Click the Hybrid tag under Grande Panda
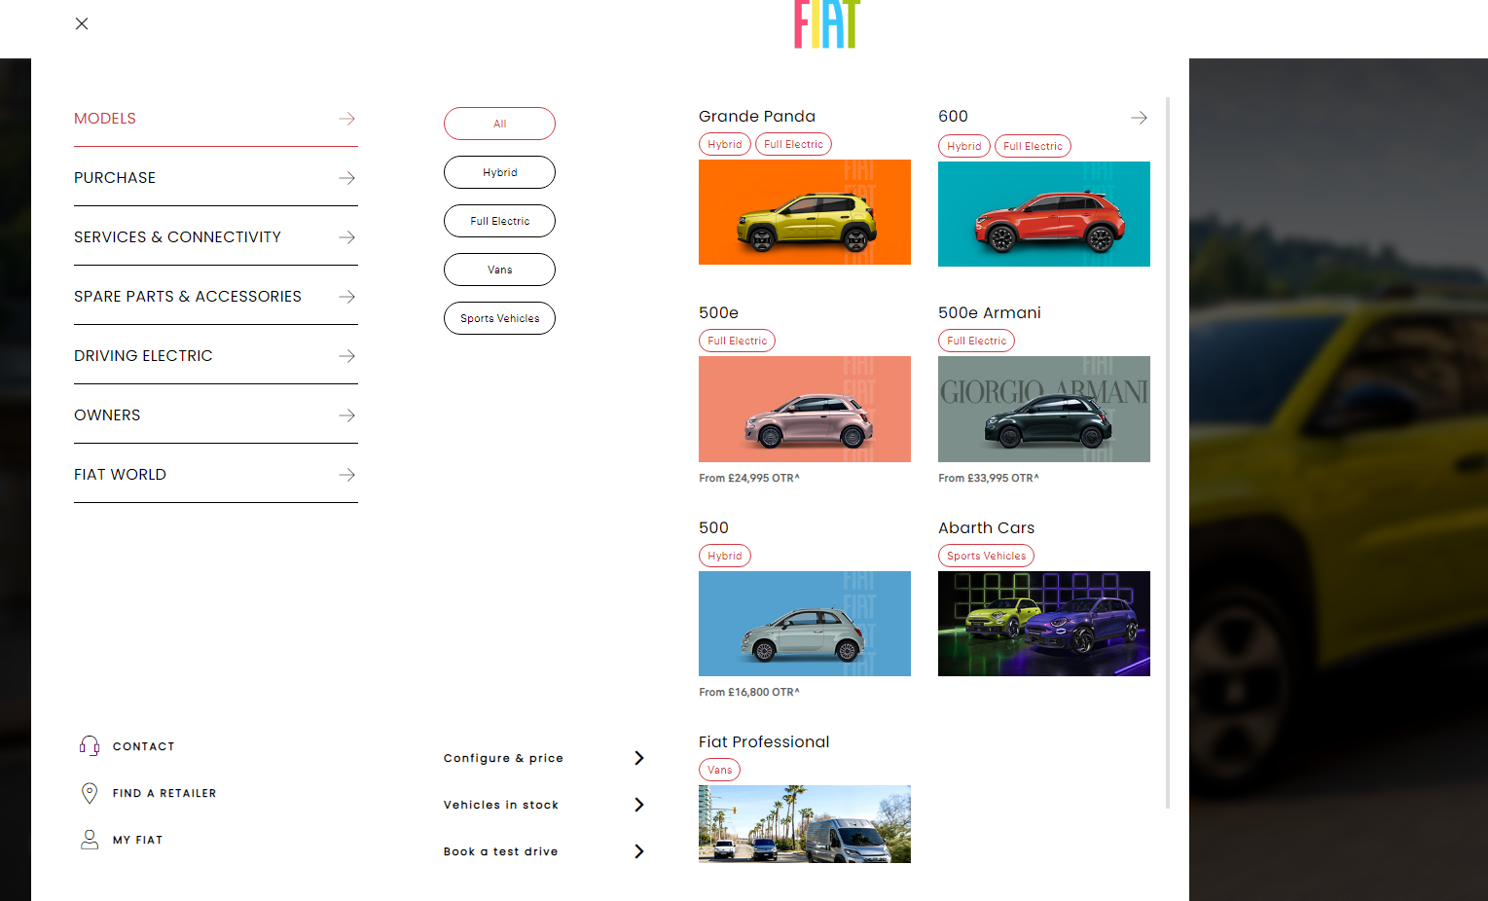Screen dimensions: 1488x901 tap(725, 144)
